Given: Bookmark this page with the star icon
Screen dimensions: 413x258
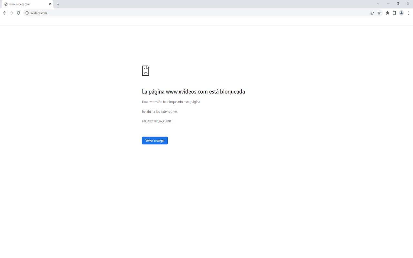Looking at the screenshot, I should click(379, 13).
